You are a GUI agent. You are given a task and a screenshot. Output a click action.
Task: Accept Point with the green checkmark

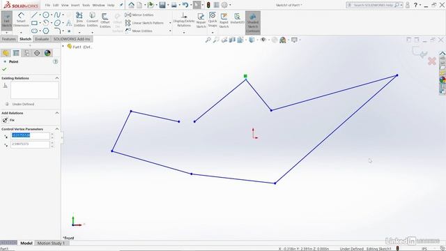point(4,69)
